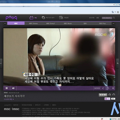The width and height of the screenshot is (120, 120).
Task: Open the TV live section
Action: click(x=33, y=18)
